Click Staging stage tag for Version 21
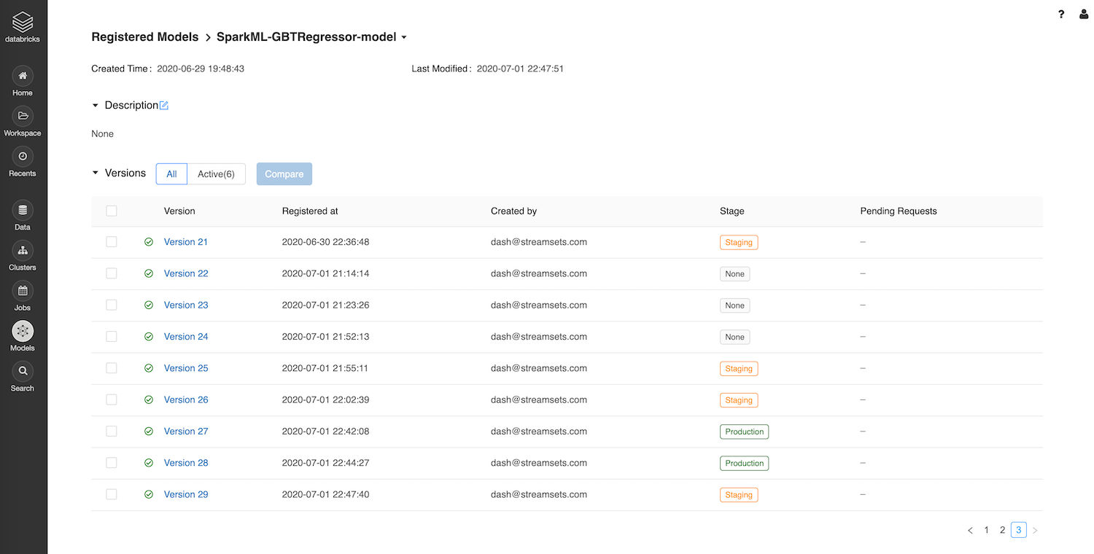Screen dimensions: 1094x554 click(x=739, y=243)
